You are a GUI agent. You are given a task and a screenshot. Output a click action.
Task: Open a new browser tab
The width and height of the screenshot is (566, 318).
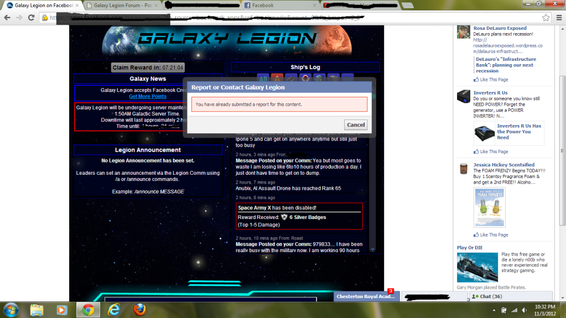point(407,6)
